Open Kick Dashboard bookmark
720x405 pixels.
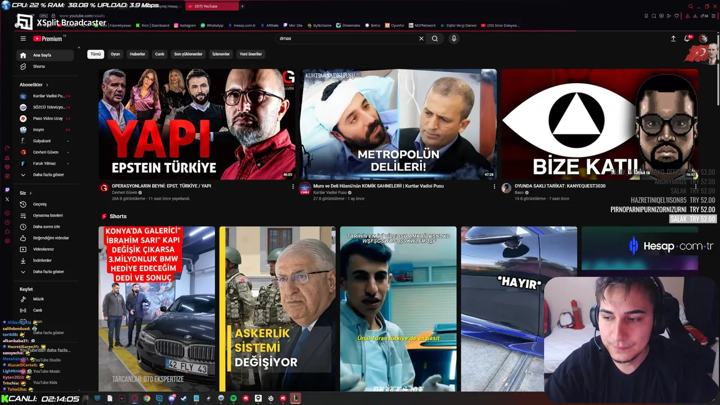(x=152, y=25)
